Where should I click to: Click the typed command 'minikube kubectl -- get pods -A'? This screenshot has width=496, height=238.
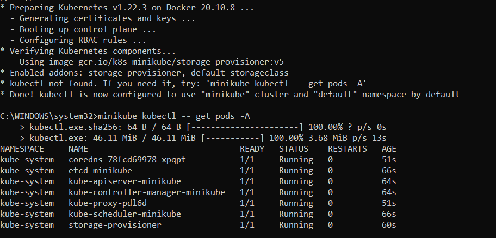point(174,117)
